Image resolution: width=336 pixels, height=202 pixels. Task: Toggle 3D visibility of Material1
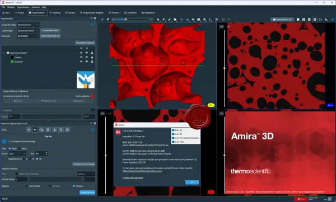[81, 61]
